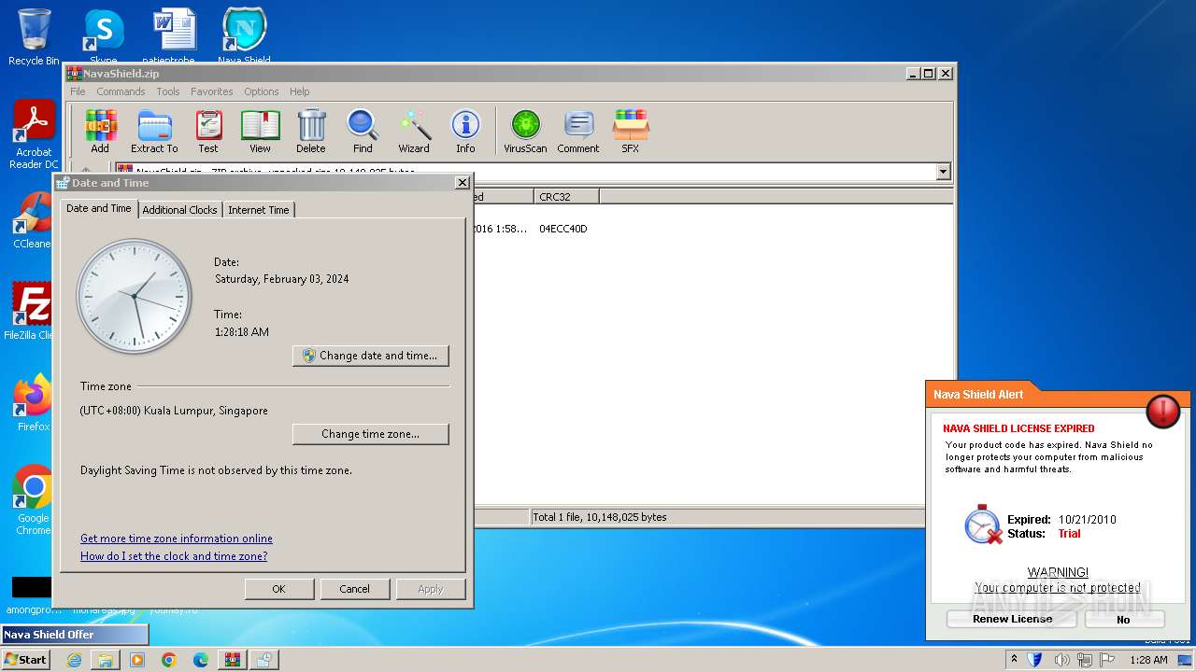Open the Options menu in WinRAR
The height and width of the screenshot is (672, 1196).
point(262,91)
